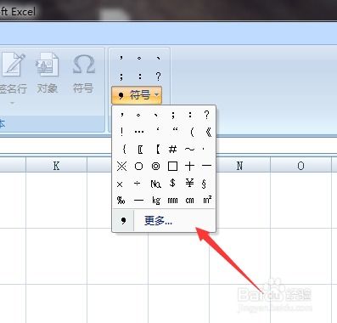Insert the minus sign beside plus
The image size is (337, 323).
click(x=206, y=166)
